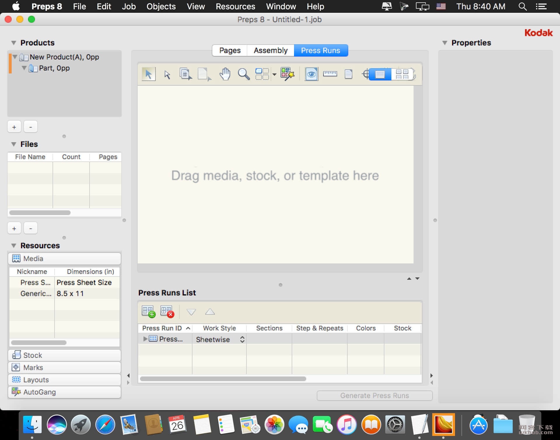Open the Pages tab
560x440 pixels.
[x=230, y=50]
